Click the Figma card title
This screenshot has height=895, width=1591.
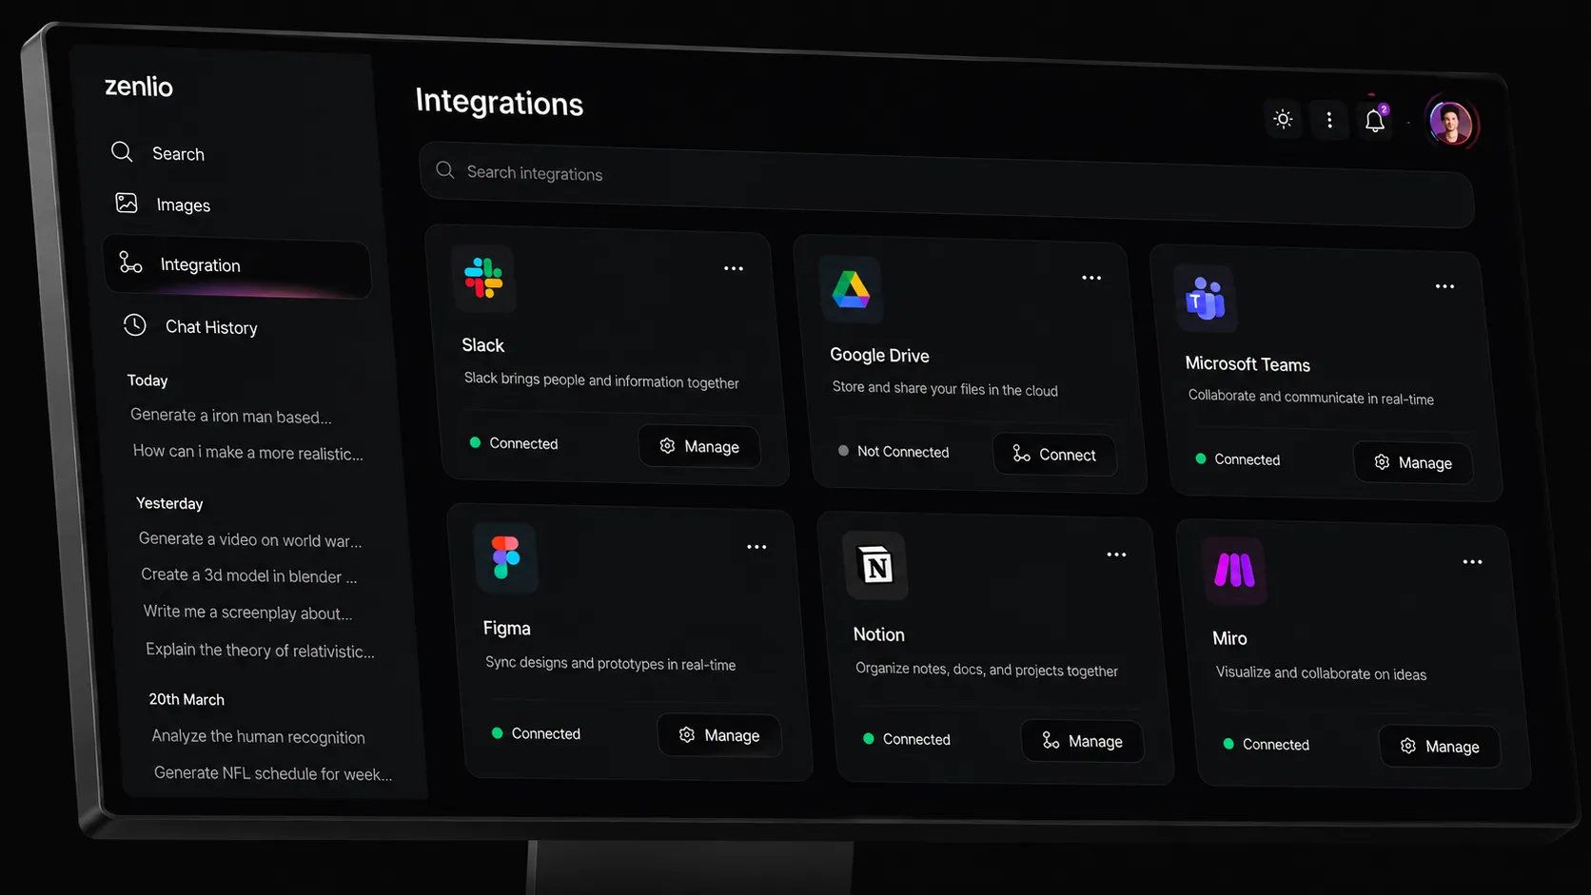coord(506,629)
